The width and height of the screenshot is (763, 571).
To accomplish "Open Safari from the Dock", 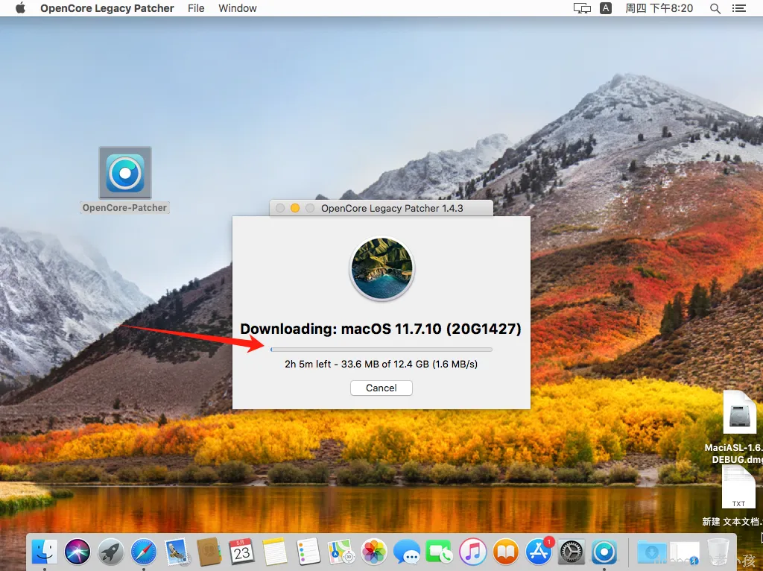I will click(x=144, y=552).
